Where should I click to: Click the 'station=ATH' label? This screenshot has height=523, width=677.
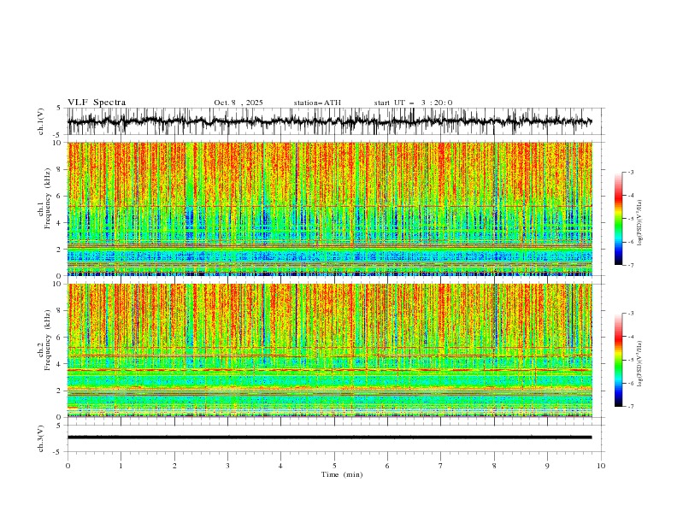tap(317, 103)
